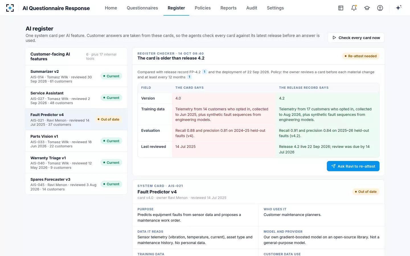Click the "Training data" row label
This screenshot has width=410, height=256.
click(153, 109)
